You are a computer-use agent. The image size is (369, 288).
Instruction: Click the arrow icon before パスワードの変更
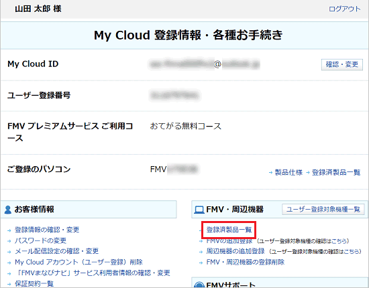9,241
